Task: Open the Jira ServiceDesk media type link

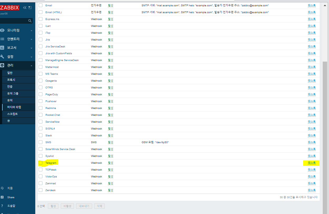Action: point(55,47)
